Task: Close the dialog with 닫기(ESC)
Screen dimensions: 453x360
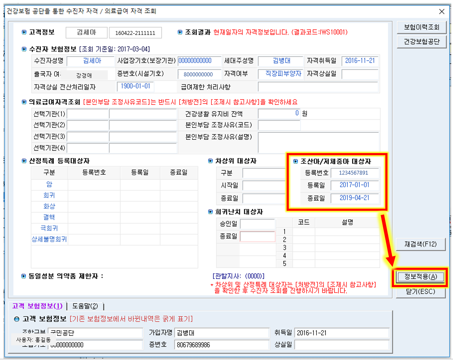Action: tap(421, 291)
